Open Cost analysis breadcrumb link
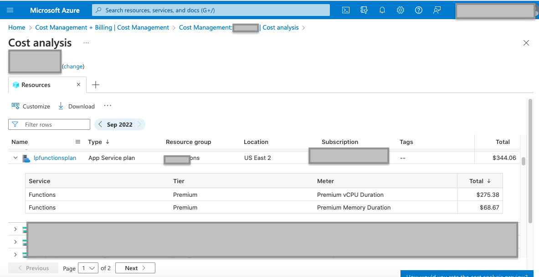539x277 pixels. point(281,27)
